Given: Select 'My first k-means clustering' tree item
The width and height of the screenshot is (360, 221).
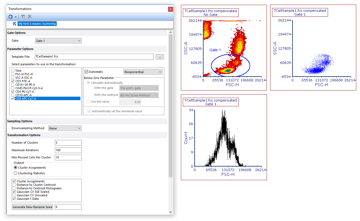Looking at the screenshot, I should 37,24.
